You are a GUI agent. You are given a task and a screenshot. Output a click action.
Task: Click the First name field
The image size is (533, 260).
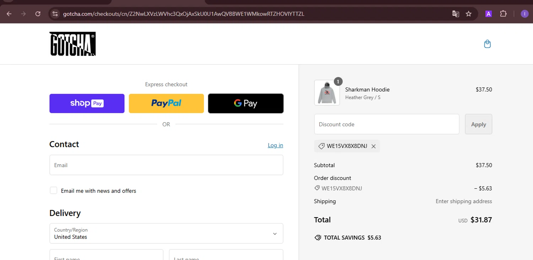click(x=106, y=255)
